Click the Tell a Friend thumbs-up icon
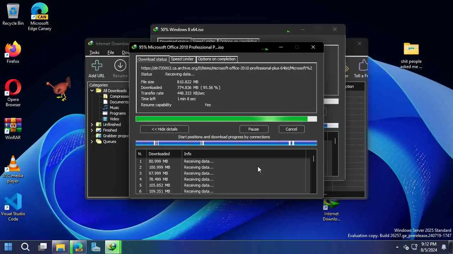The height and width of the screenshot is (254, 453). pyautogui.click(x=363, y=66)
